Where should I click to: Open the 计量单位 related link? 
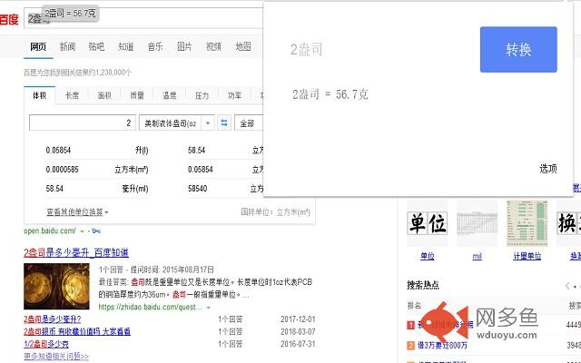coord(527,256)
